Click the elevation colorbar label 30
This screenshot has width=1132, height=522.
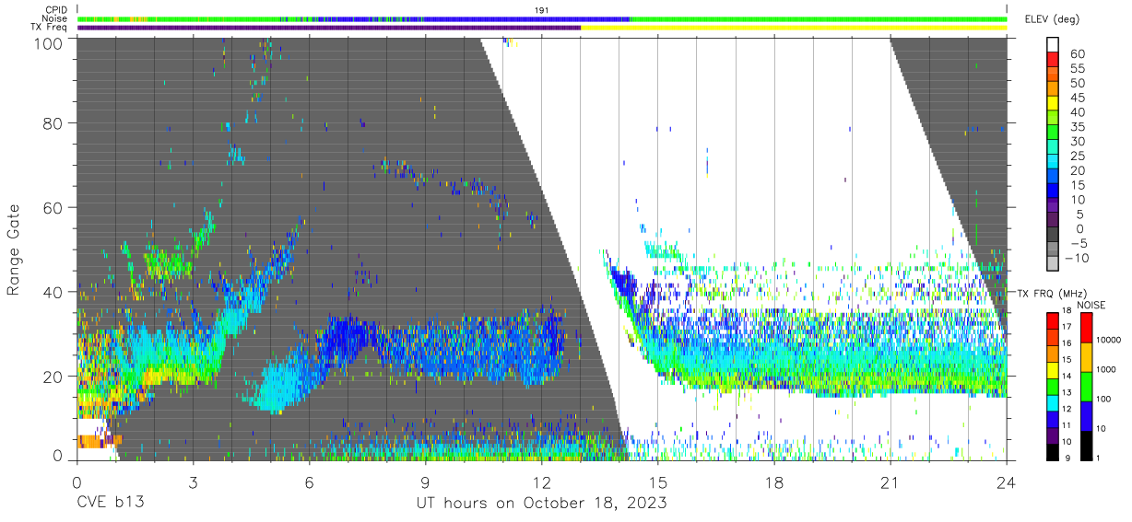coord(1076,141)
